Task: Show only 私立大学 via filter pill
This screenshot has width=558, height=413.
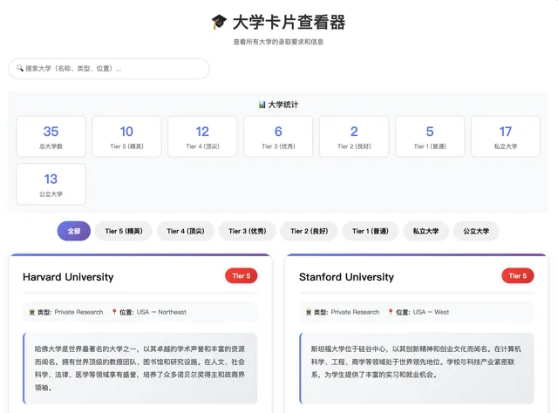Action: point(426,231)
